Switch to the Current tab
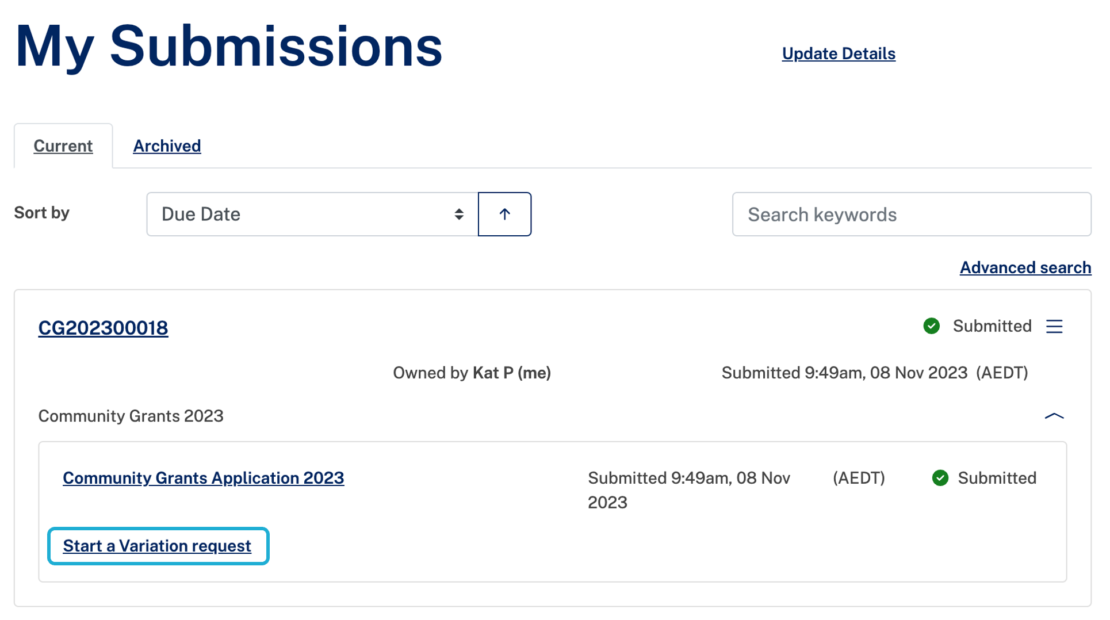 63,146
